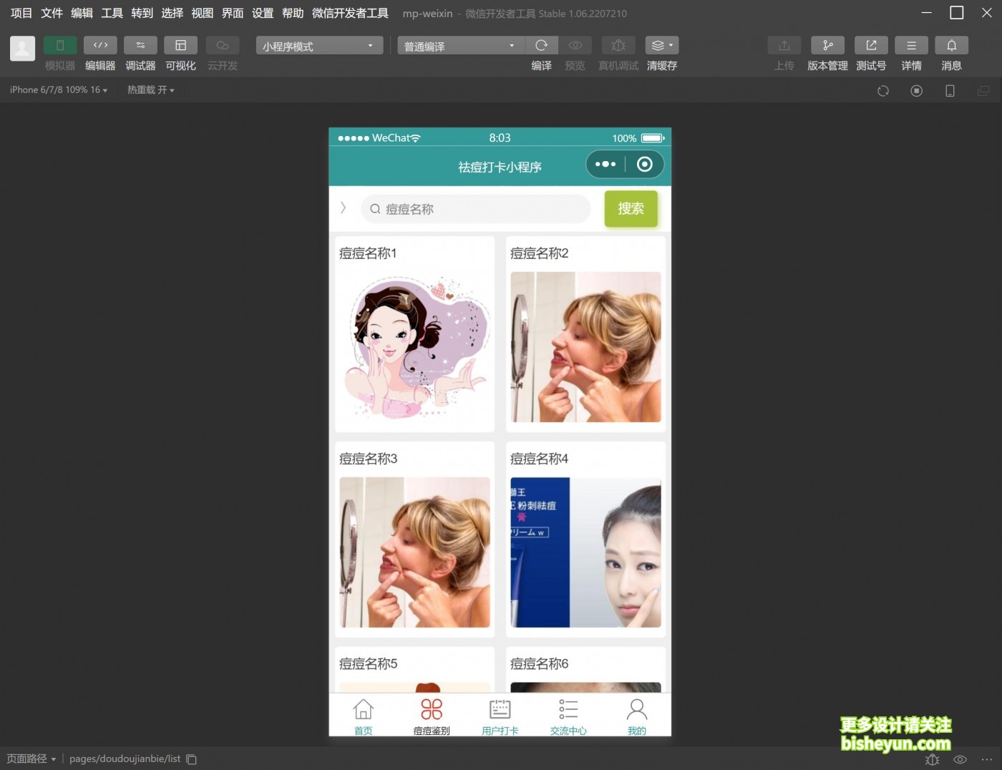Open the 文件 menu

pos(52,13)
